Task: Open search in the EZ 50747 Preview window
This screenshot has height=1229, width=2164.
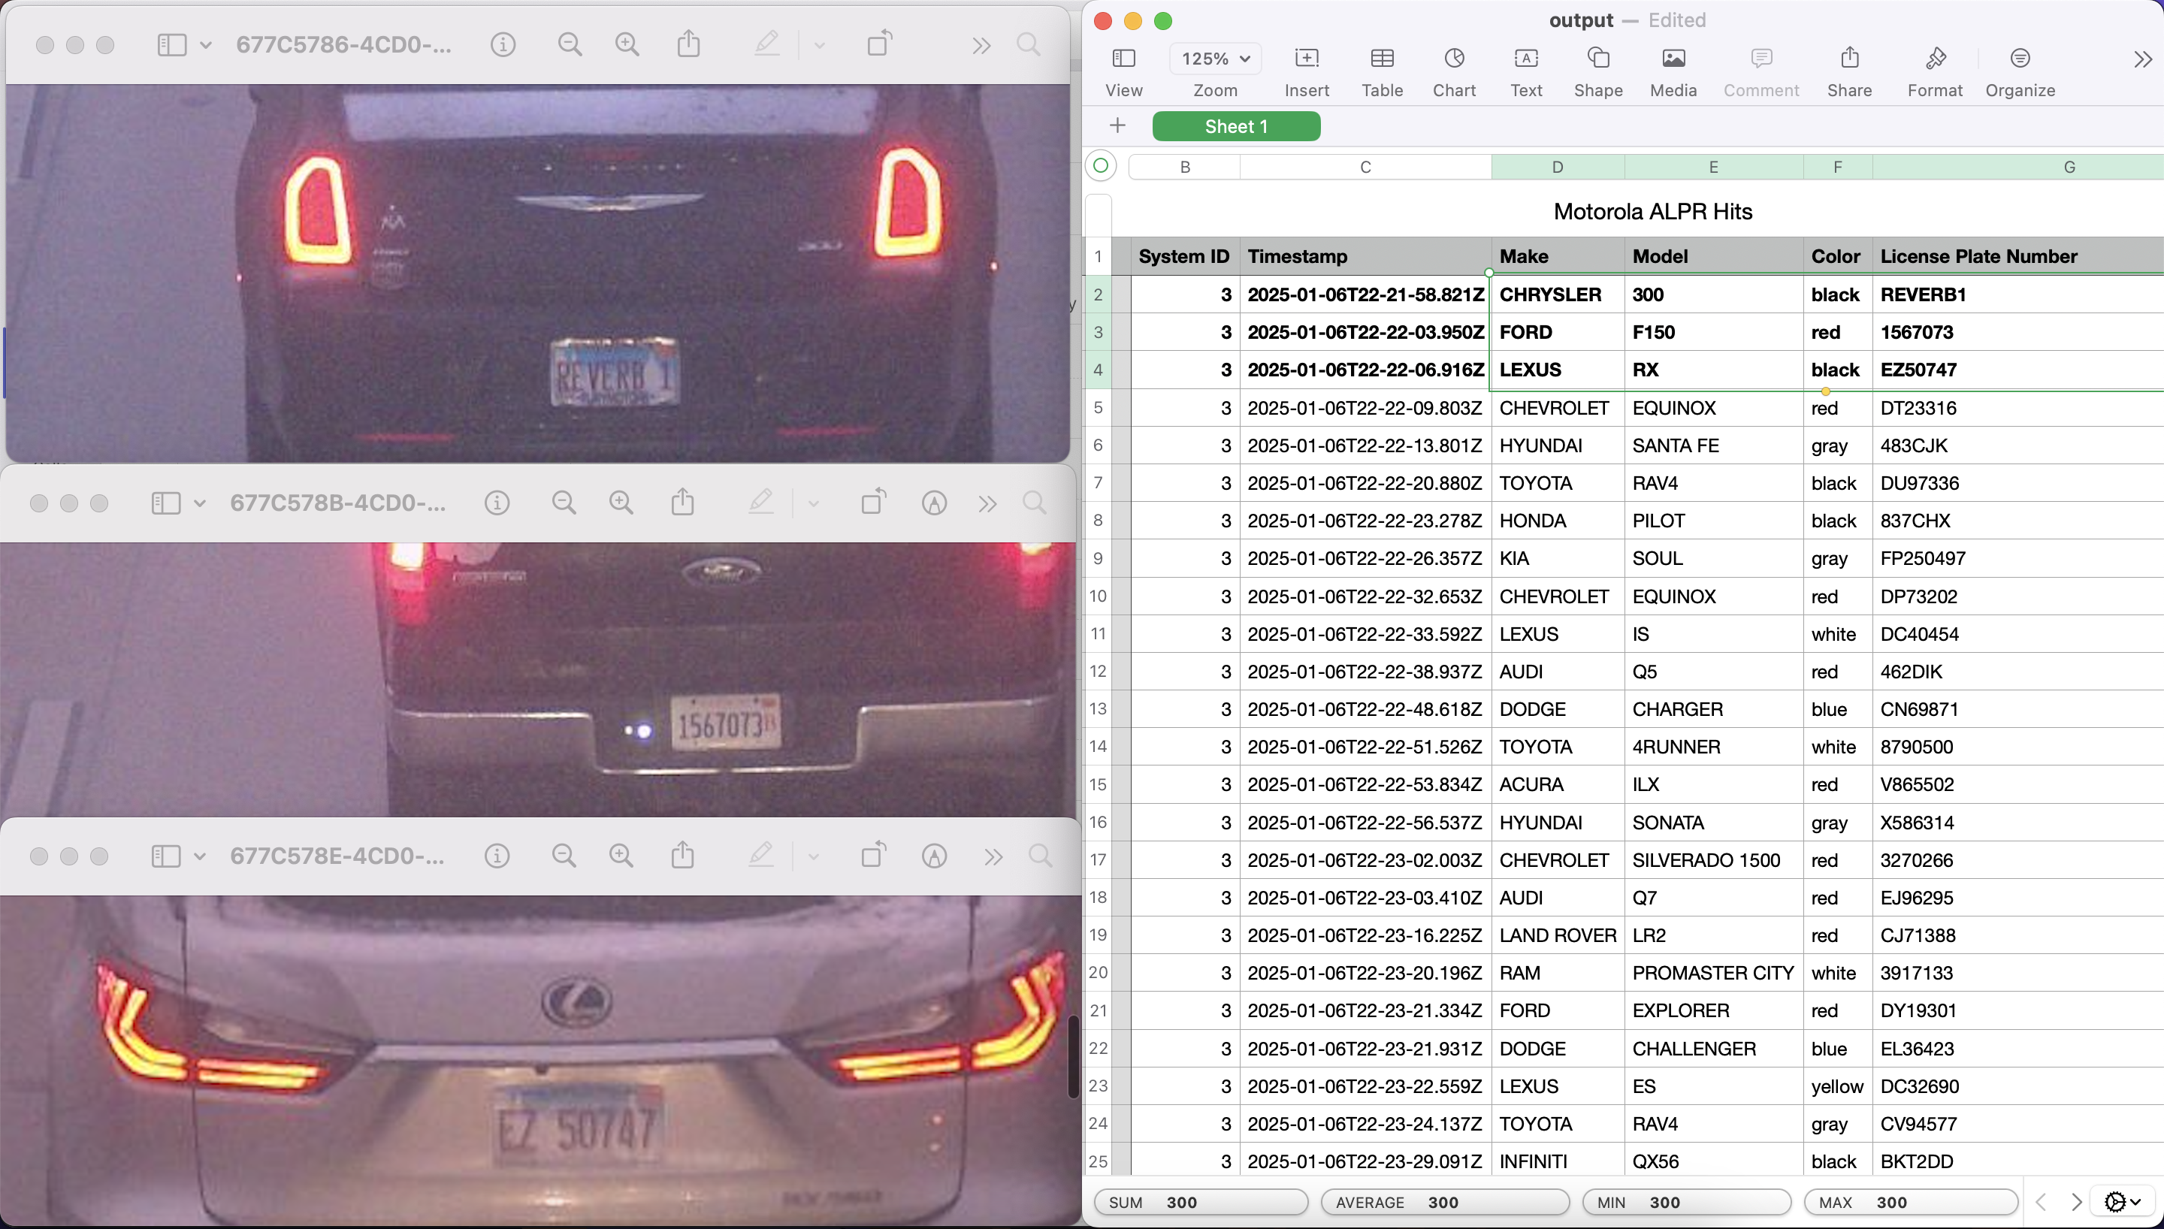Action: click(x=1039, y=855)
